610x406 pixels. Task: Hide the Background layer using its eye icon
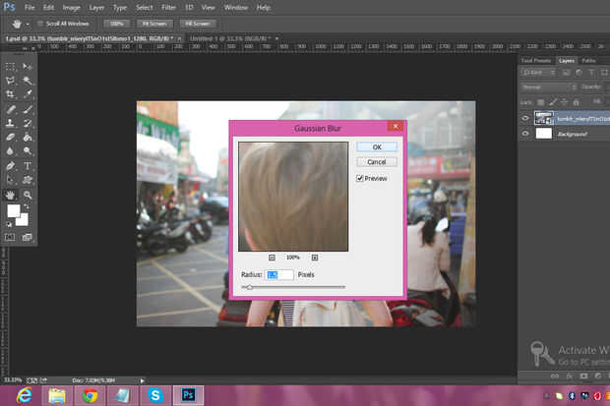pos(525,133)
